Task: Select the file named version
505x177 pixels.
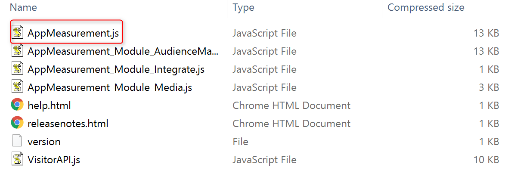Action: [x=44, y=142]
